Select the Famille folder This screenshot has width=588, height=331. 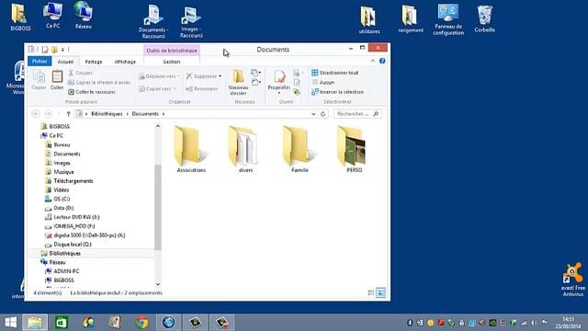[x=300, y=149]
